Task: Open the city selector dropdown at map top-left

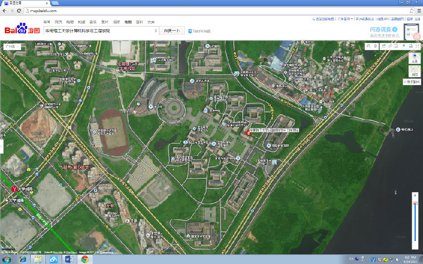Action: click(11, 46)
